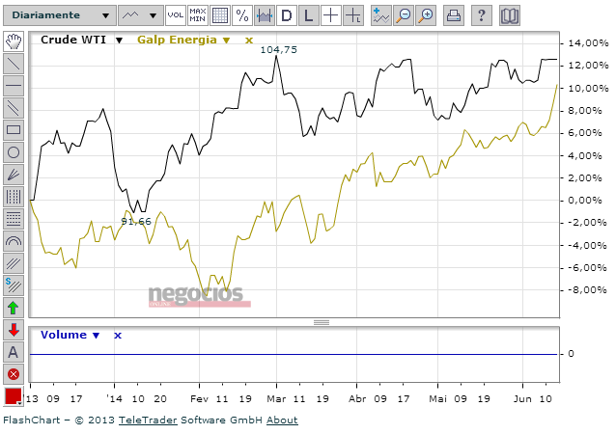The height and width of the screenshot is (434, 616).
Task: Click the 0,00% axis value
Action: click(585, 201)
